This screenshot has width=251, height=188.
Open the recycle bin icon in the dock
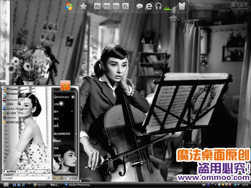click(x=182, y=7)
